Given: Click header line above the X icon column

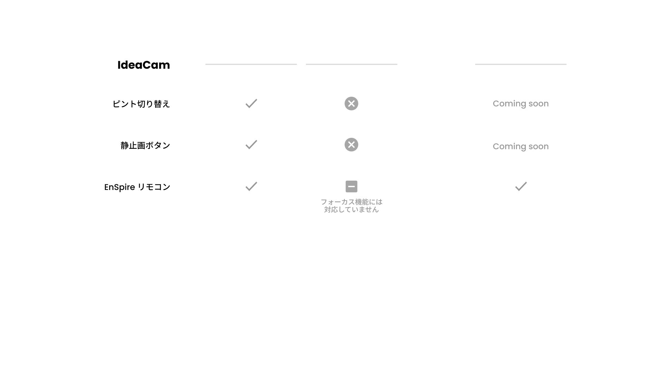Looking at the screenshot, I should [x=352, y=64].
